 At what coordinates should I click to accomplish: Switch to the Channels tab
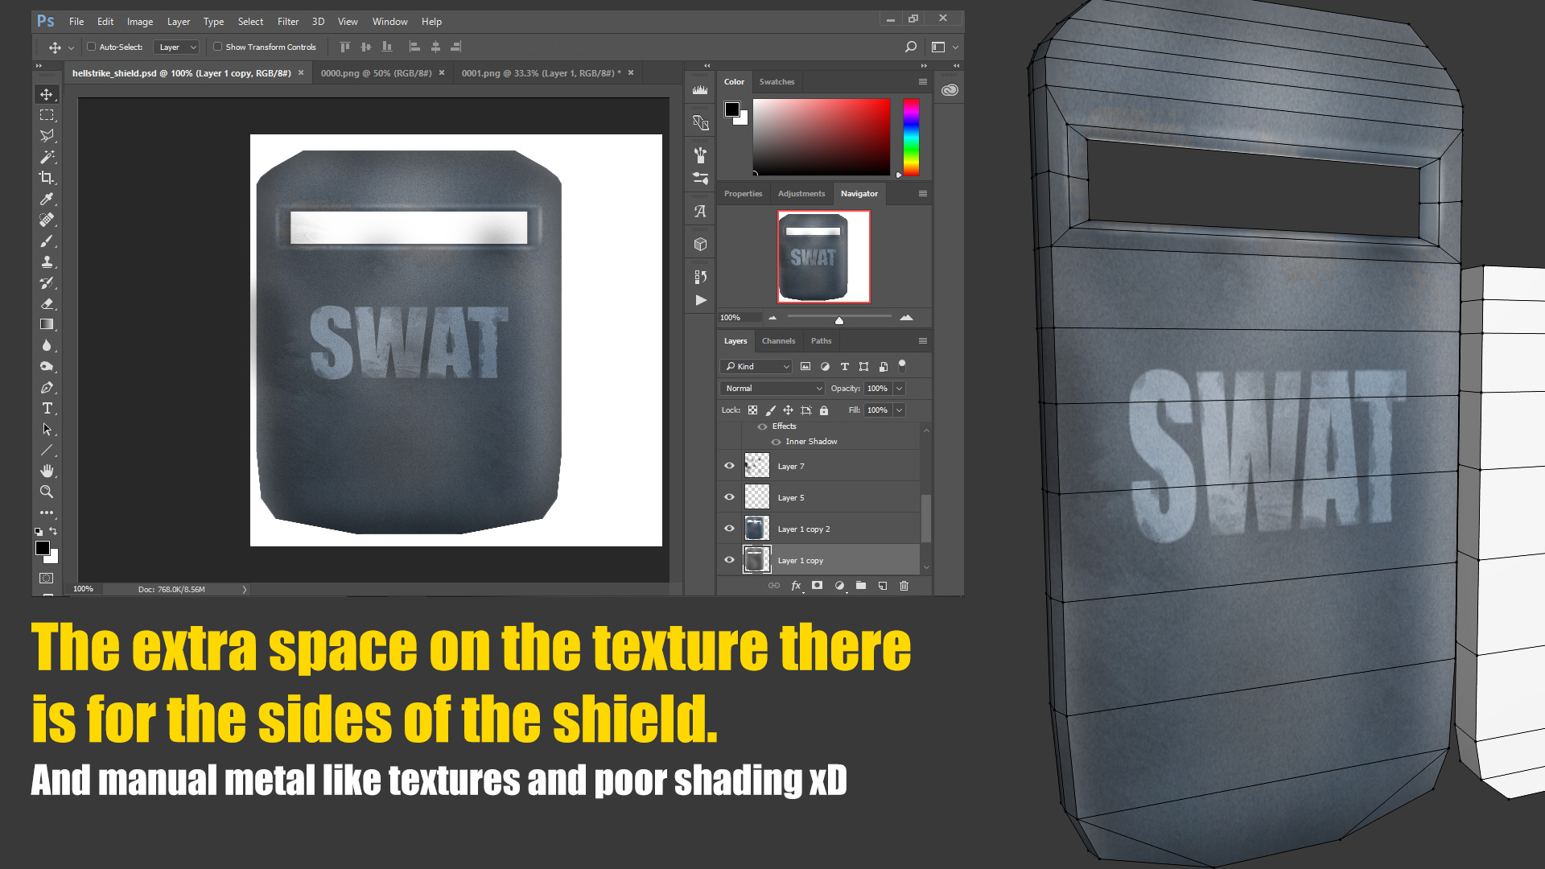[778, 340]
